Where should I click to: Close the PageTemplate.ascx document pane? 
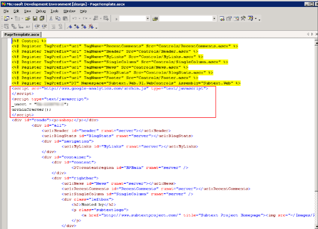(x=317, y=34)
